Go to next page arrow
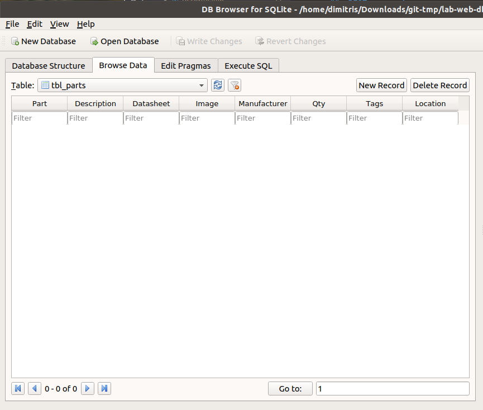Viewport: 483px width, 410px height. point(88,389)
